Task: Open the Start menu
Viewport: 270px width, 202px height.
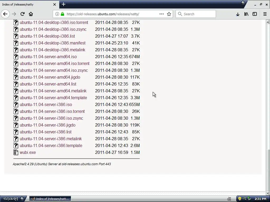Action: click(13, 199)
